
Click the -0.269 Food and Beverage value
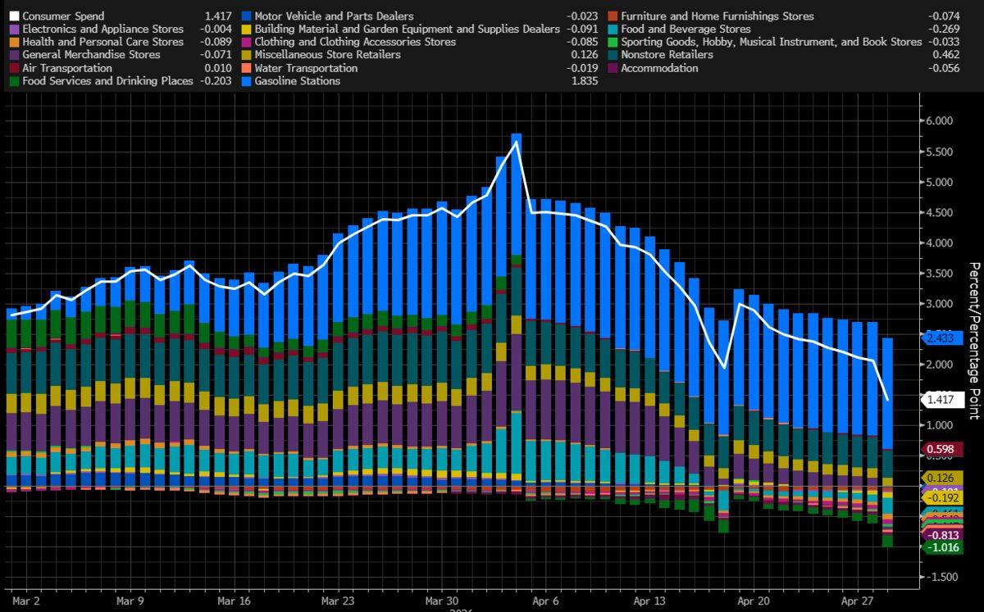[942, 29]
